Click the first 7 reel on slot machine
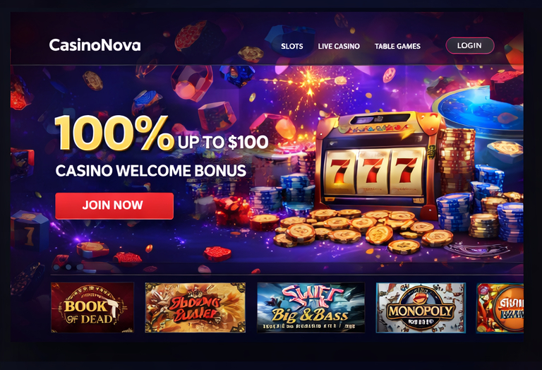This screenshot has width=542, height=370. pyautogui.click(x=339, y=171)
